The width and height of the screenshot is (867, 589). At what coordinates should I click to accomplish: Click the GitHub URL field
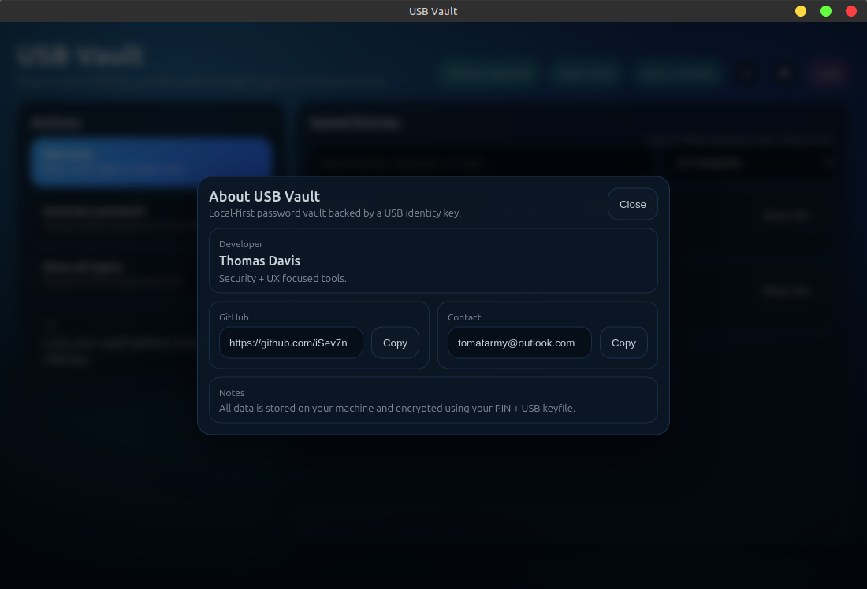click(x=291, y=343)
